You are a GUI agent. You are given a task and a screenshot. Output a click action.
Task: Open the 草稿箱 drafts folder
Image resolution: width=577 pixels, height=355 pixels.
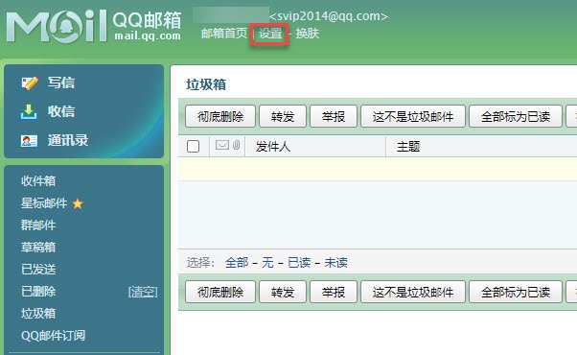click(x=38, y=248)
